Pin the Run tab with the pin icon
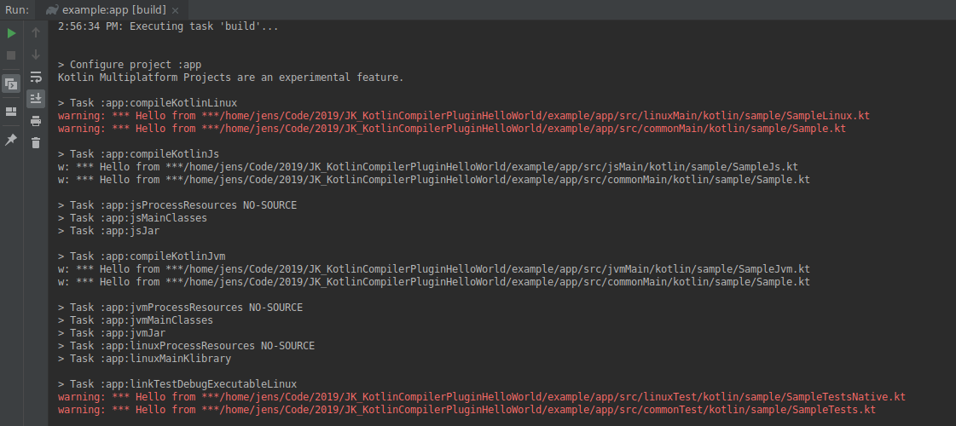The width and height of the screenshot is (956, 426). (11, 140)
